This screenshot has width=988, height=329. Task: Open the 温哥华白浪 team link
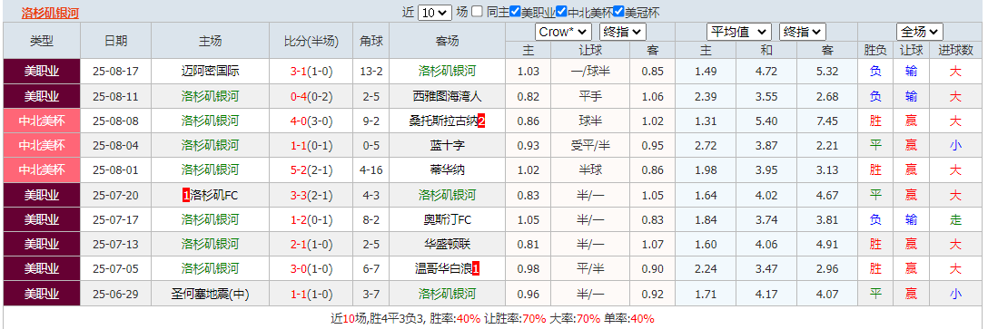click(443, 269)
